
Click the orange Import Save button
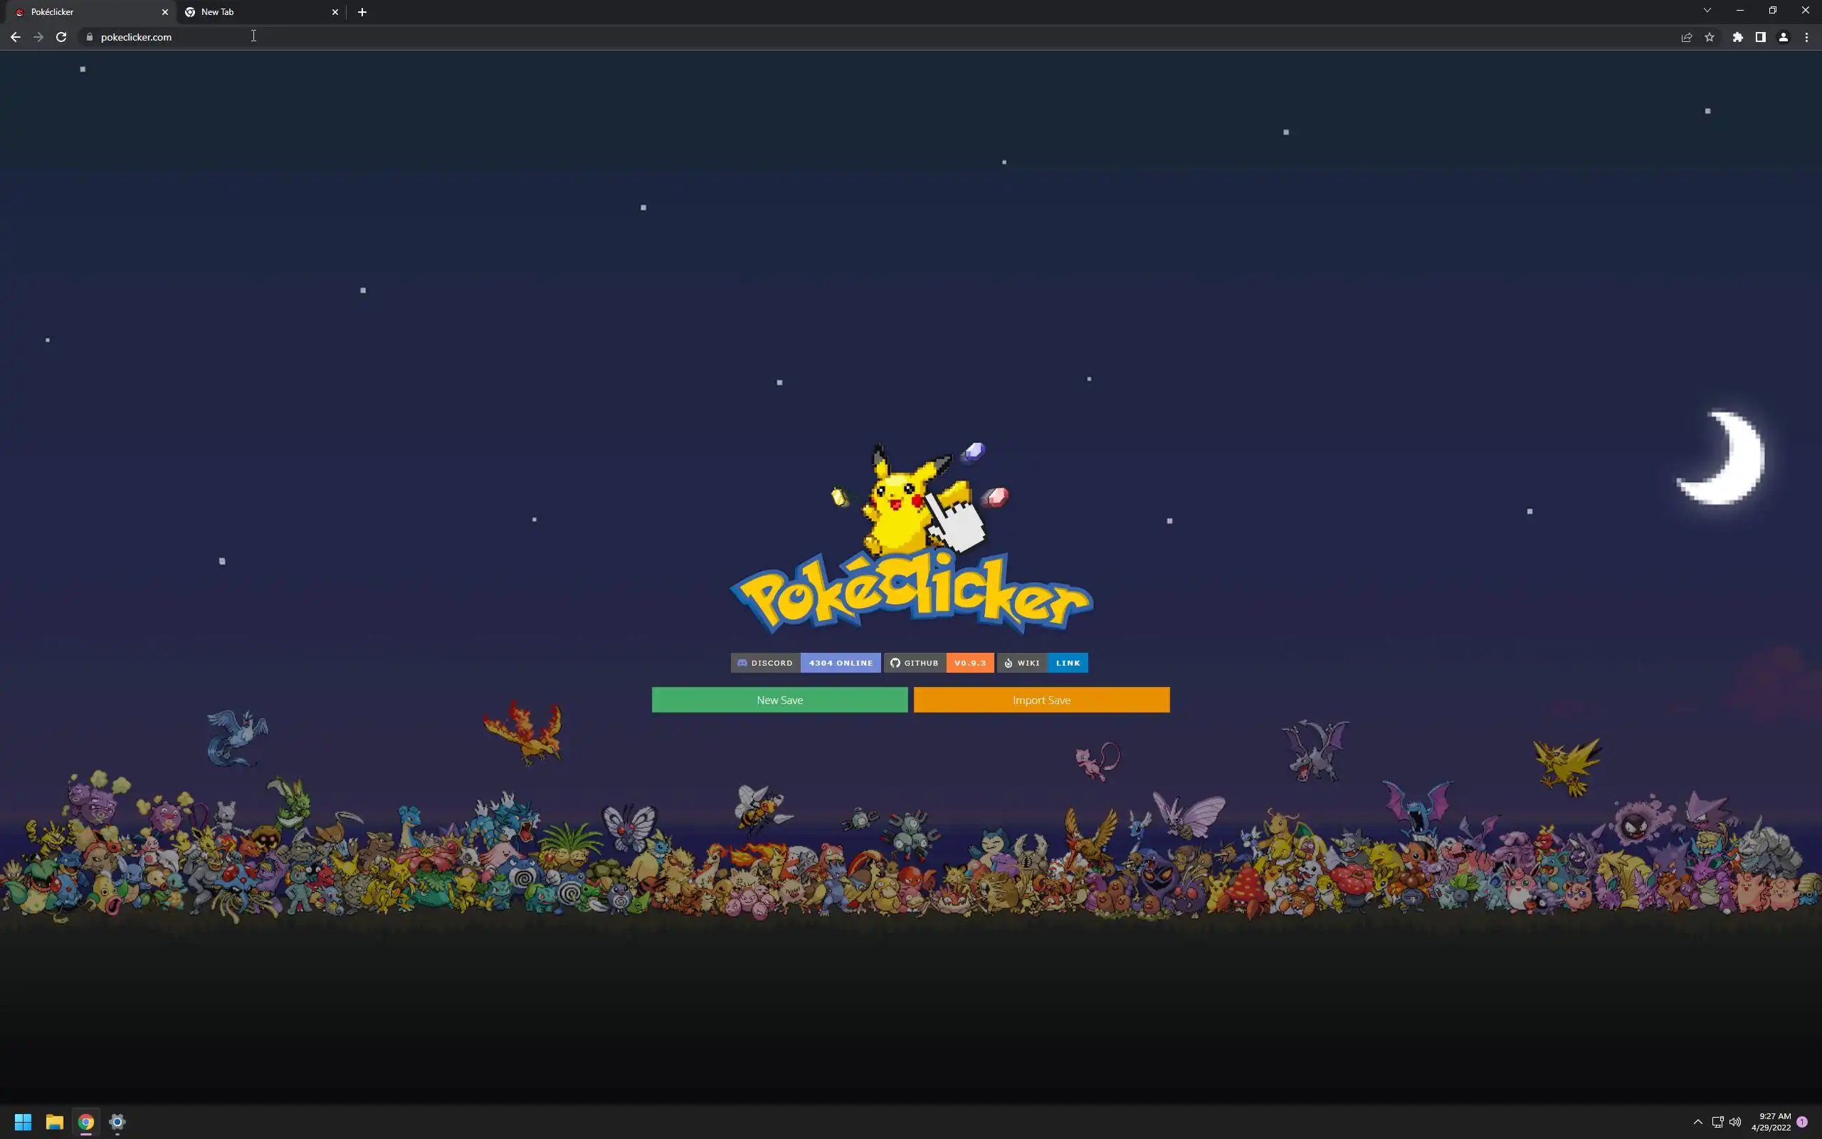tap(1041, 700)
